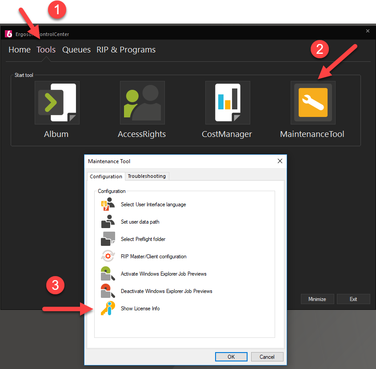
Task: Click 'Deactivate Windows Explorer Job Previews' text
Action: (167, 291)
